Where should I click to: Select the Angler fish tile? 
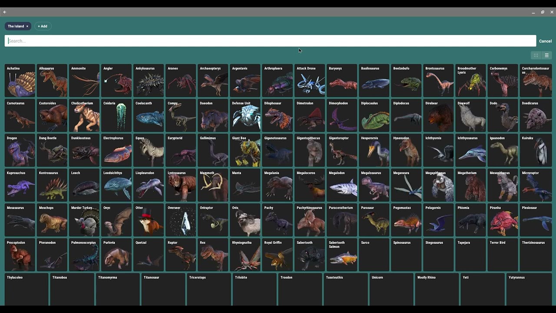[116, 80]
